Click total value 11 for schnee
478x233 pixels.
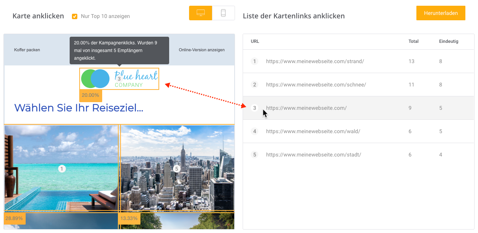[411, 85]
